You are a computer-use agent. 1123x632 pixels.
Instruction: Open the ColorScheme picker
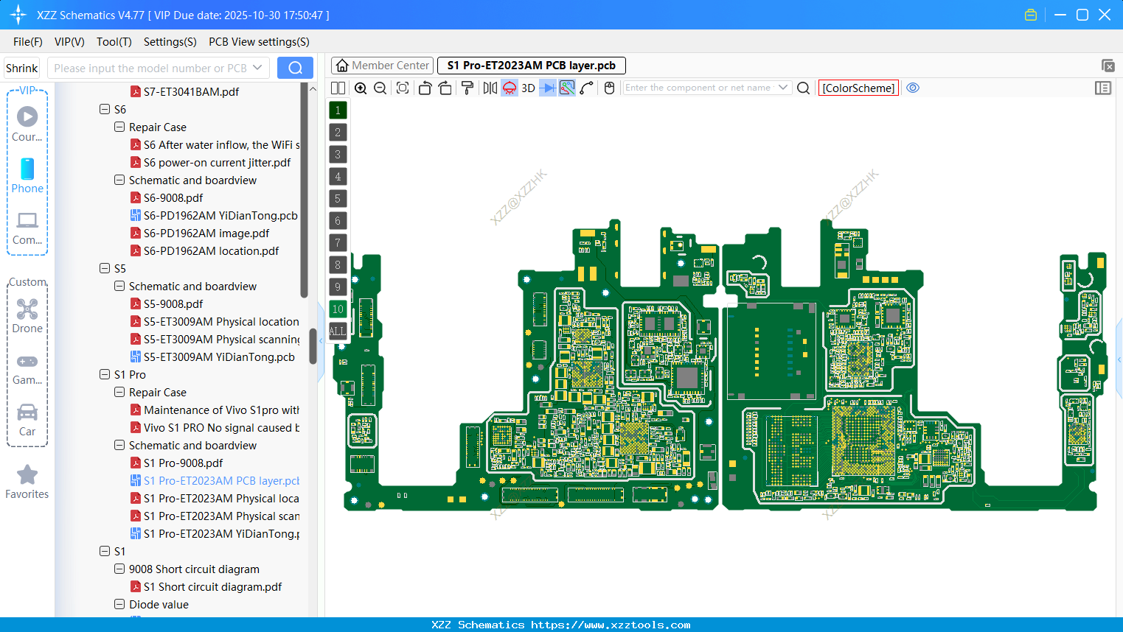pyautogui.click(x=858, y=88)
